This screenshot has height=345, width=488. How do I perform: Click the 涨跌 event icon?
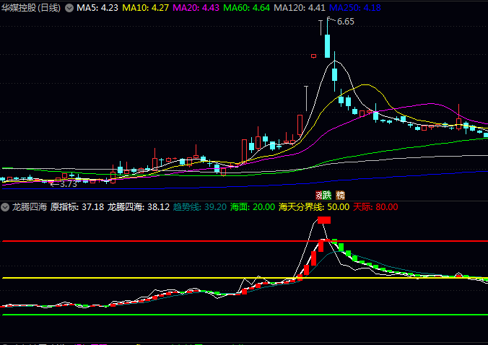pyautogui.click(x=323, y=195)
